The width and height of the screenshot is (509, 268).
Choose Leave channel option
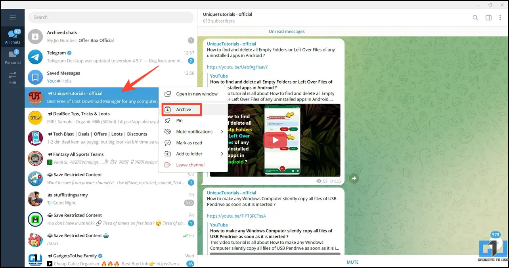[193, 165]
